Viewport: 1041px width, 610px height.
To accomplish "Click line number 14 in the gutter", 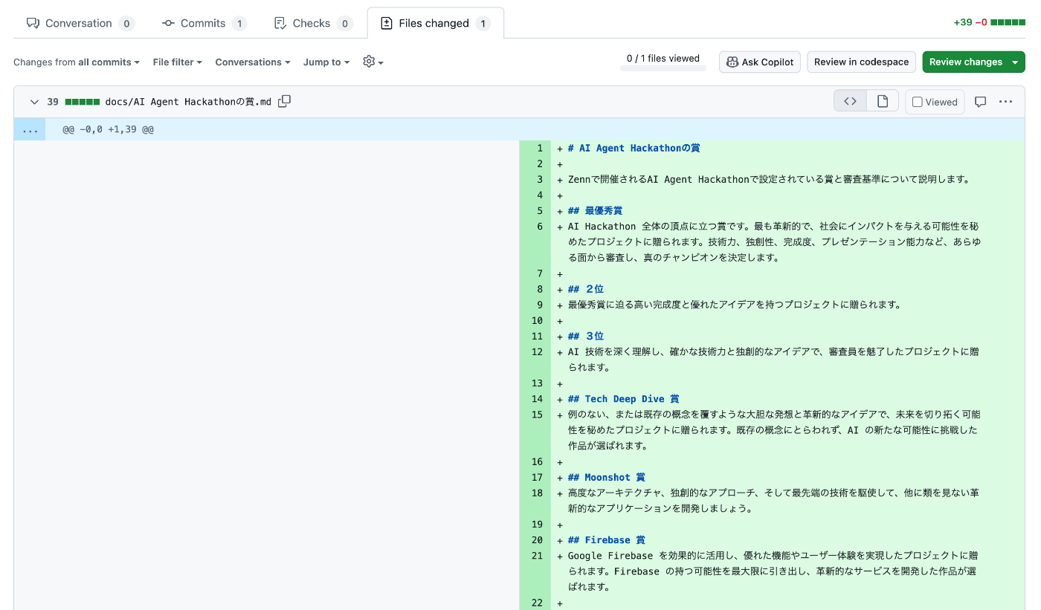I will tap(535, 399).
